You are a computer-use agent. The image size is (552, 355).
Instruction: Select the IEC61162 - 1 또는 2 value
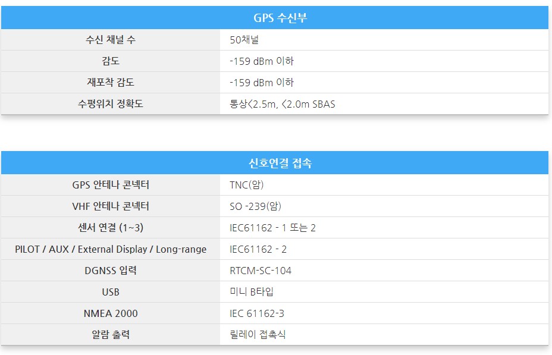point(272,228)
